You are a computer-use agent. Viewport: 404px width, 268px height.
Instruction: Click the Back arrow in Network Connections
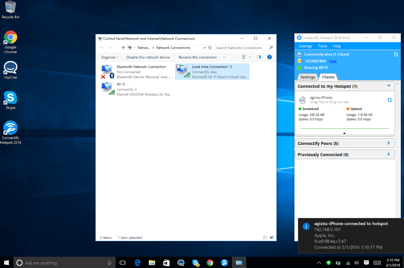(x=102, y=48)
